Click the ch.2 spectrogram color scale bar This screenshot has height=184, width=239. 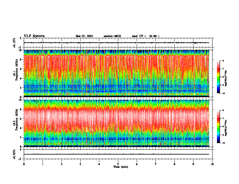(218, 127)
